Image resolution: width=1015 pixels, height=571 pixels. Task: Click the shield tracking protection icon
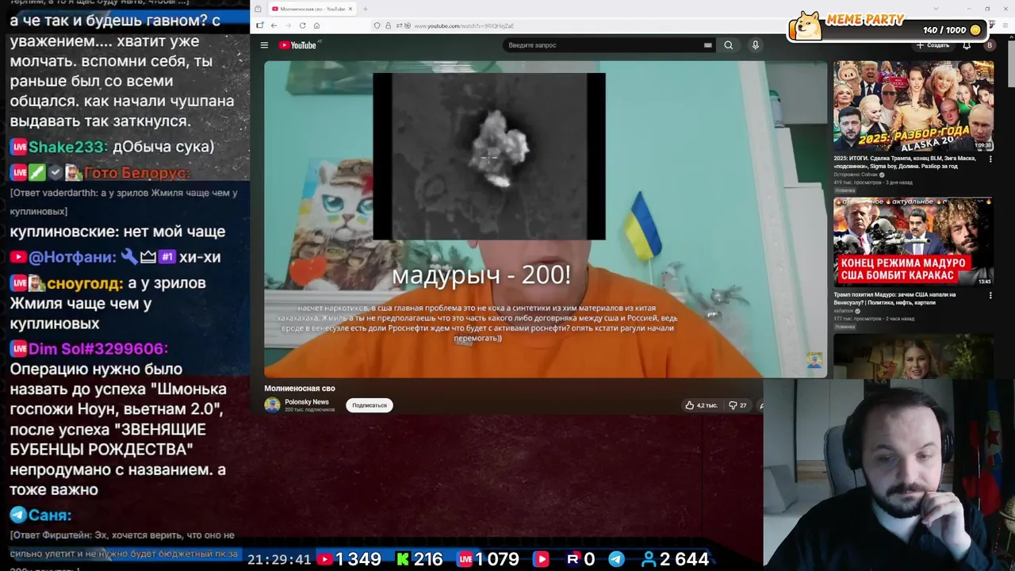point(377,25)
